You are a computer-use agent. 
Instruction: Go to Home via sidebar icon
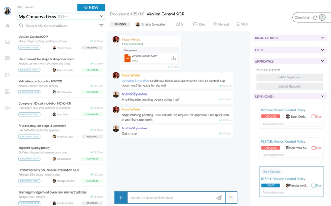click(x=8, y=26)
